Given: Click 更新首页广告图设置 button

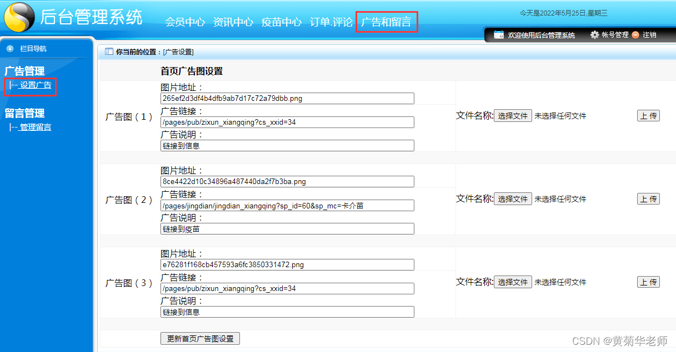Looking at the screenshot, I should [200, 339].
